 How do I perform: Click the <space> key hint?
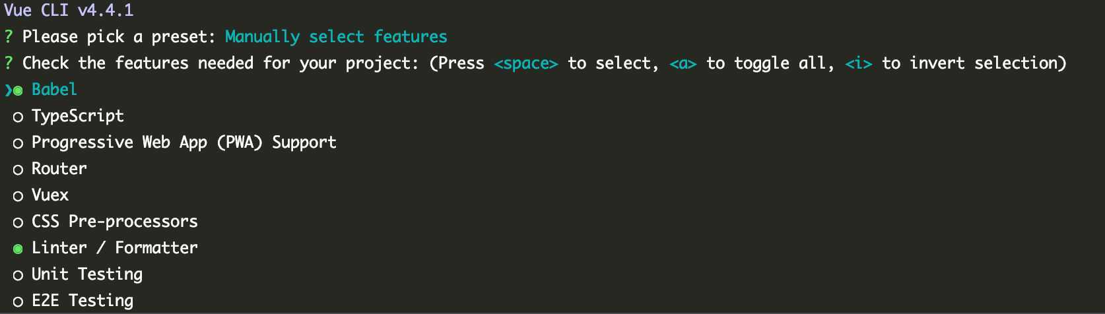(526, 63)
